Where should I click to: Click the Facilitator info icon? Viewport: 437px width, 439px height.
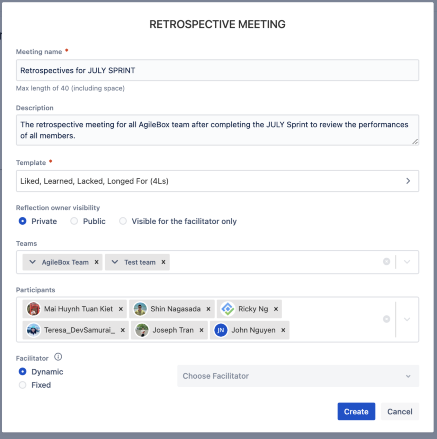pyautogui.click(x=58, y=357)
